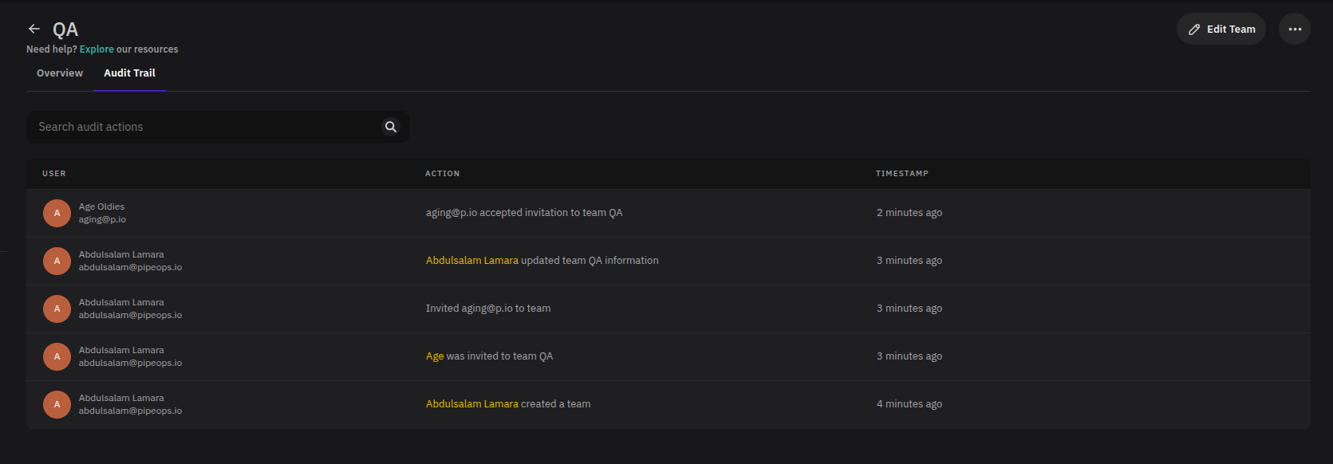Viewport: 1333px width, 464px height.
Task: Click the TIMESTAMP column header
Action: (902, 173)
